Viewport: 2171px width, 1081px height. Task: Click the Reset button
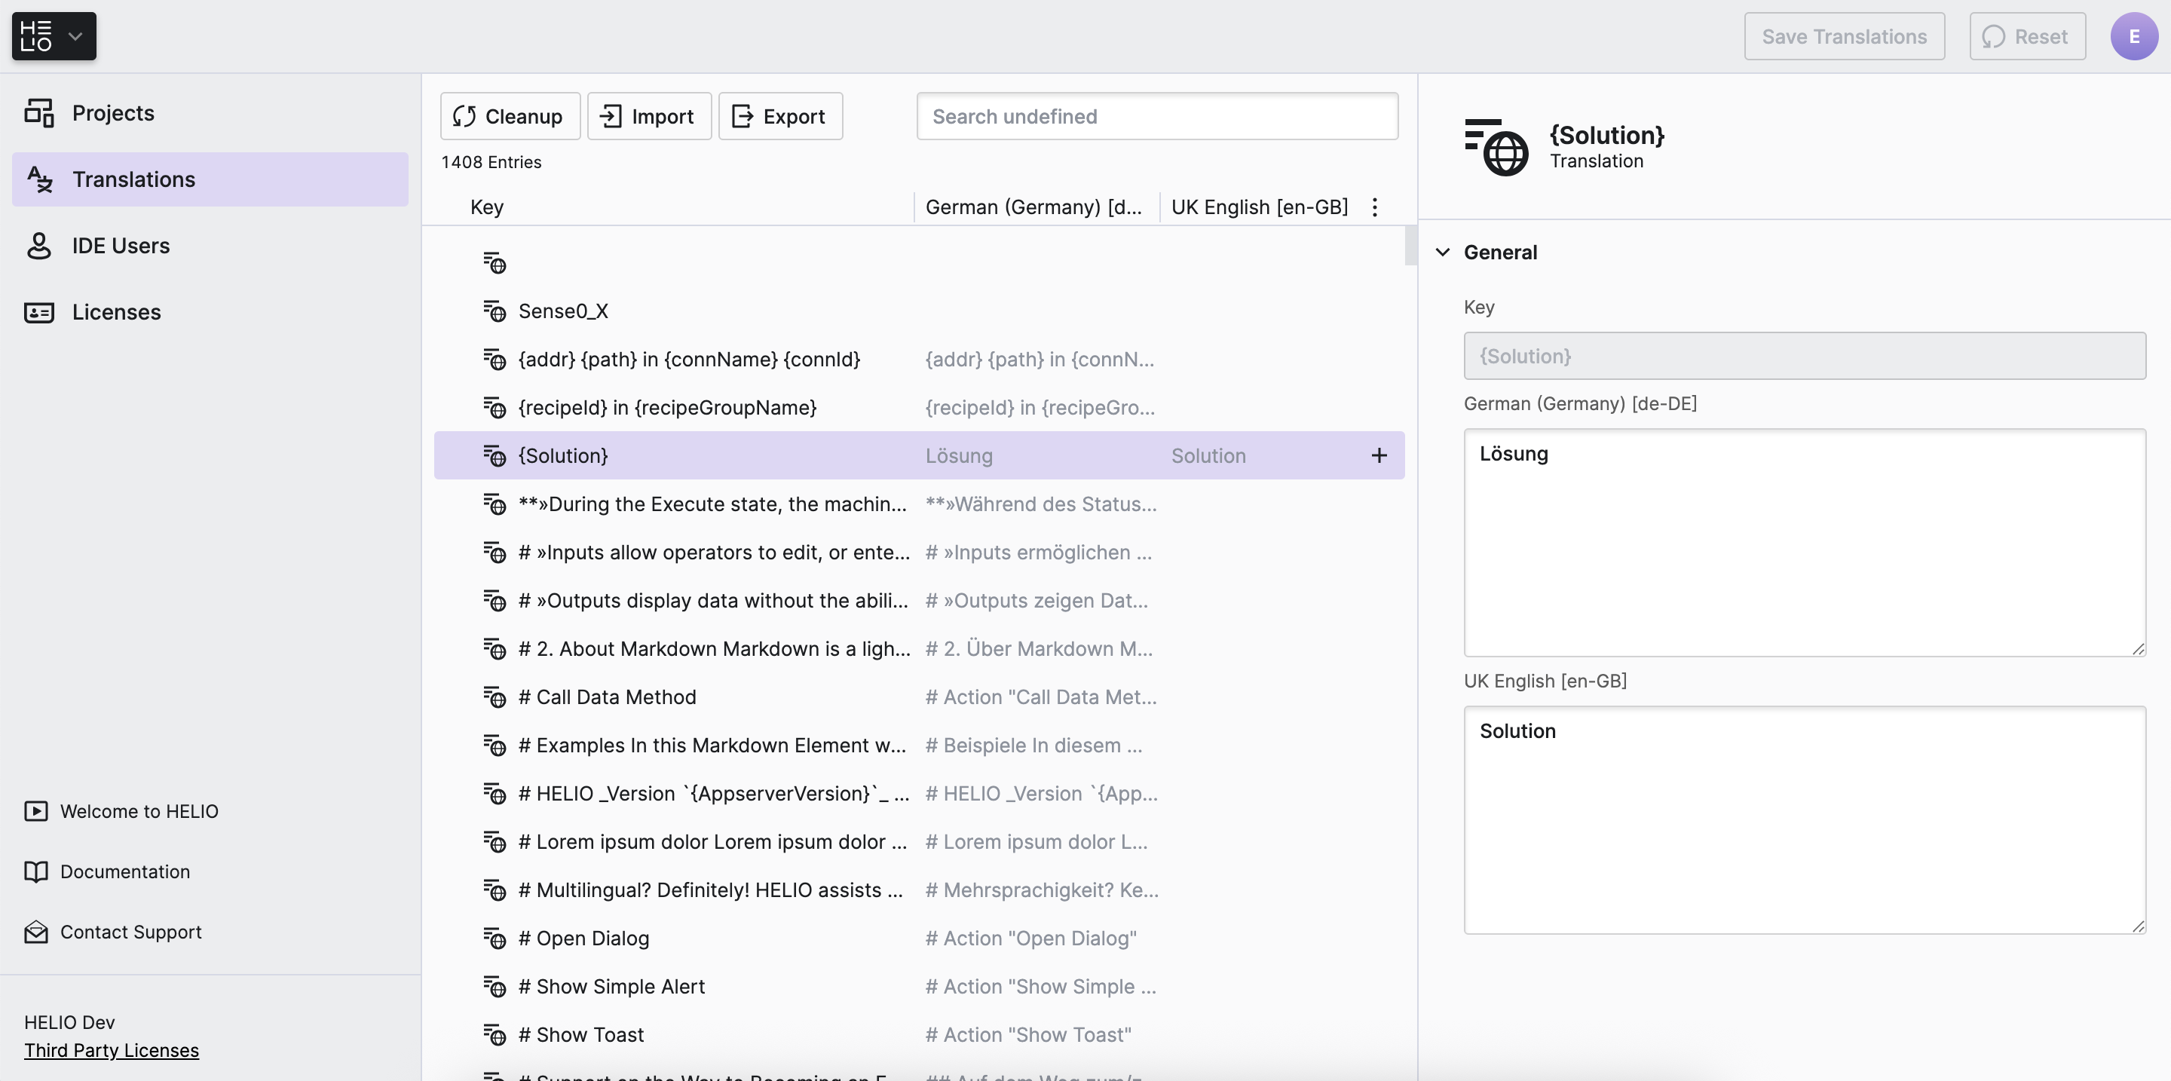pos(2027,36)
